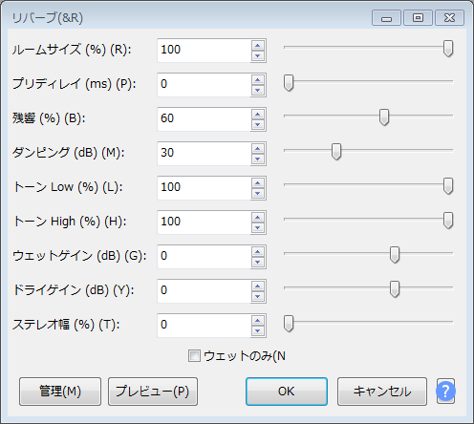Decrease トーン Low value with down arrow
This screenshot has height=424, width=474.
click(258, 193)
